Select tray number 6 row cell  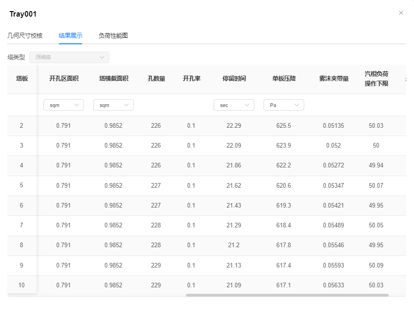21,205
